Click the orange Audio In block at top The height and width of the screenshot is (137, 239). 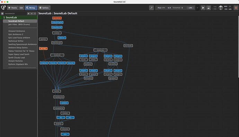pos(57,18)
